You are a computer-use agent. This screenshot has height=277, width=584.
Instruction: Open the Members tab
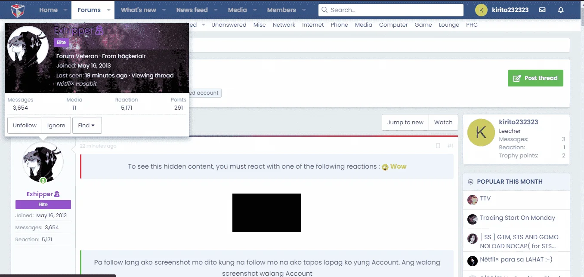click(x=281, y=10)
